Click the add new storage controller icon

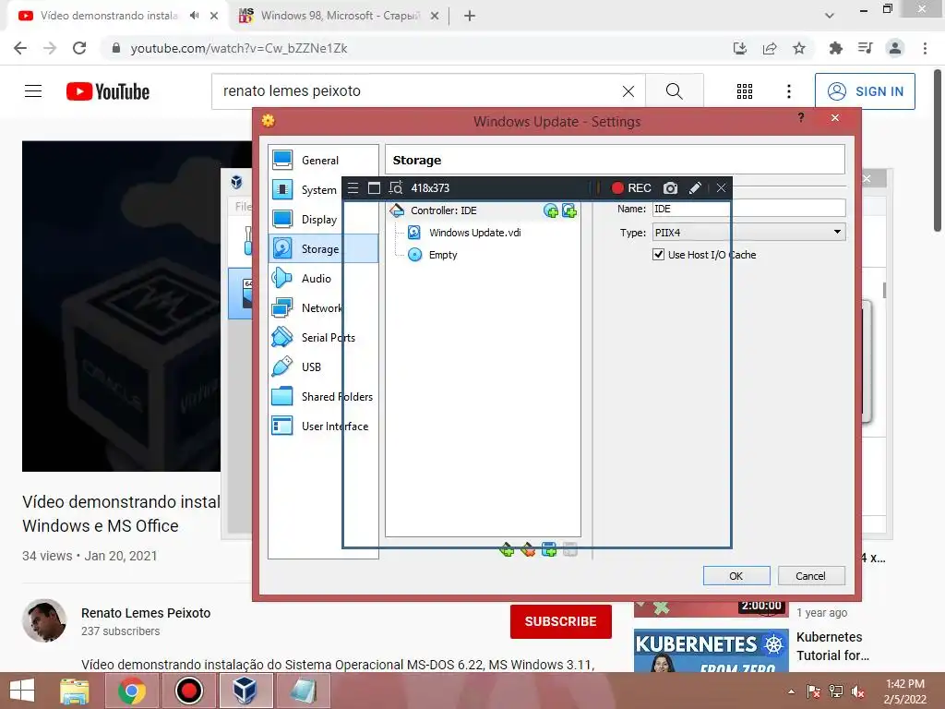507,549
